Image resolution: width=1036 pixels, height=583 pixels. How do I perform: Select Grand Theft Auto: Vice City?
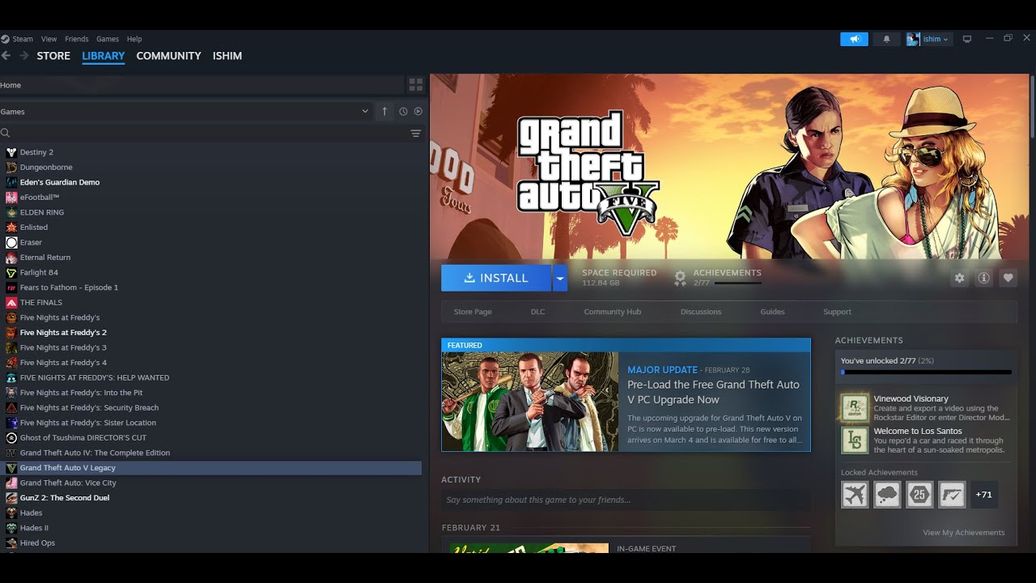pyautogui.click(x=68, y=483)
